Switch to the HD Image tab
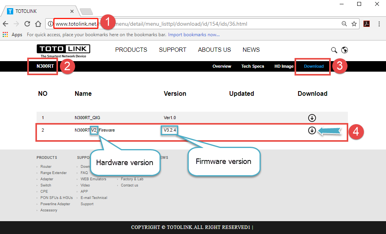386x234 pixels. point(284,66)
